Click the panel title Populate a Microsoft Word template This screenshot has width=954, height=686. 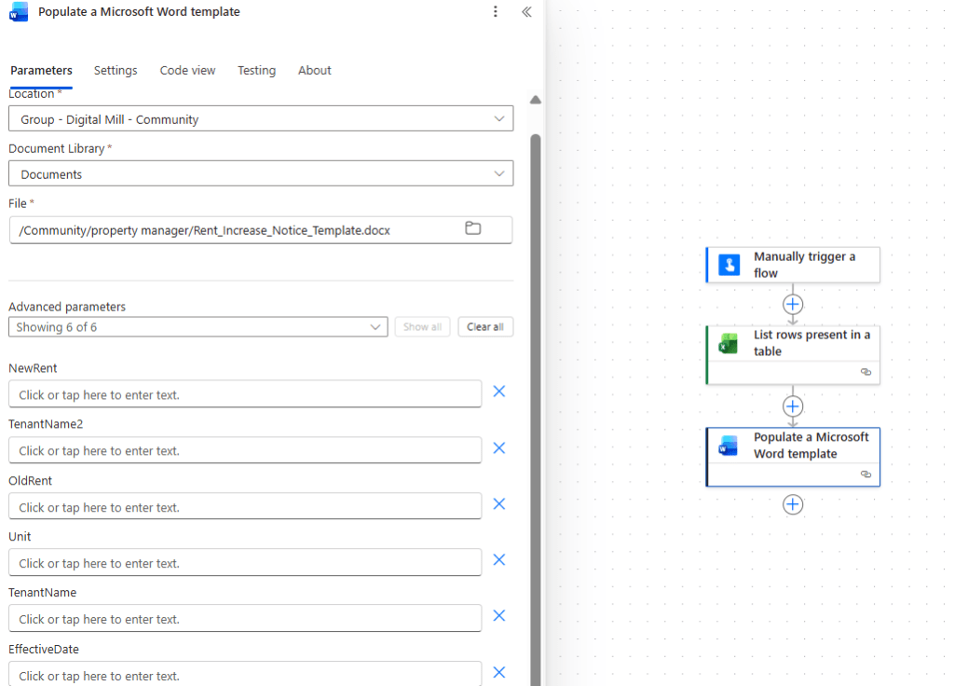pos(139,11)
